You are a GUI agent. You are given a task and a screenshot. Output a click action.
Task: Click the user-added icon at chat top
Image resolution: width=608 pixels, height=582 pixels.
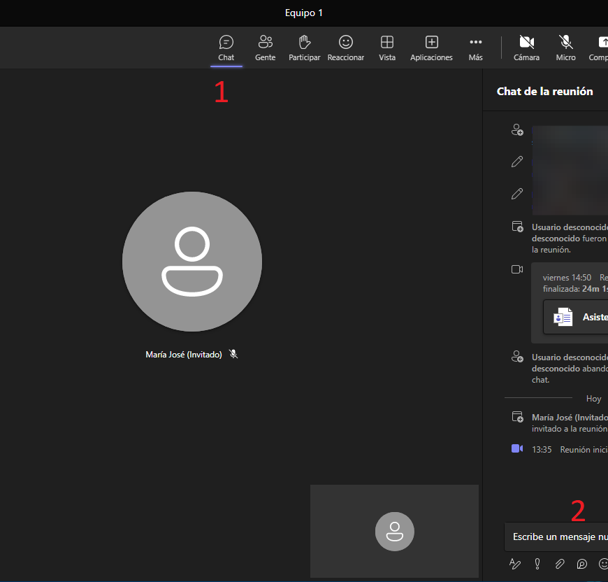pos(517,129)
